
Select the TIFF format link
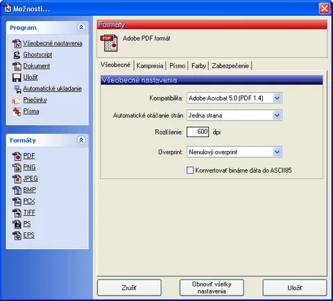(x=29, y=212)
